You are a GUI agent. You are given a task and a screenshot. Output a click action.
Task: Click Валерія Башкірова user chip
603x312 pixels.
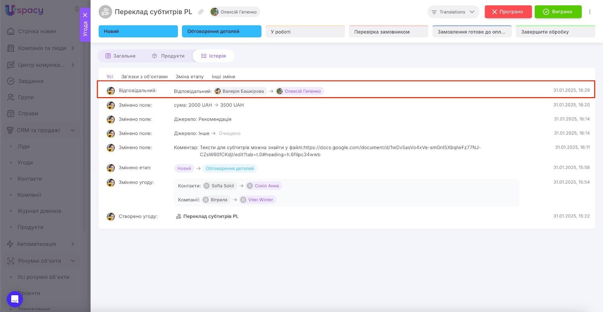click(x=240, y=91)
